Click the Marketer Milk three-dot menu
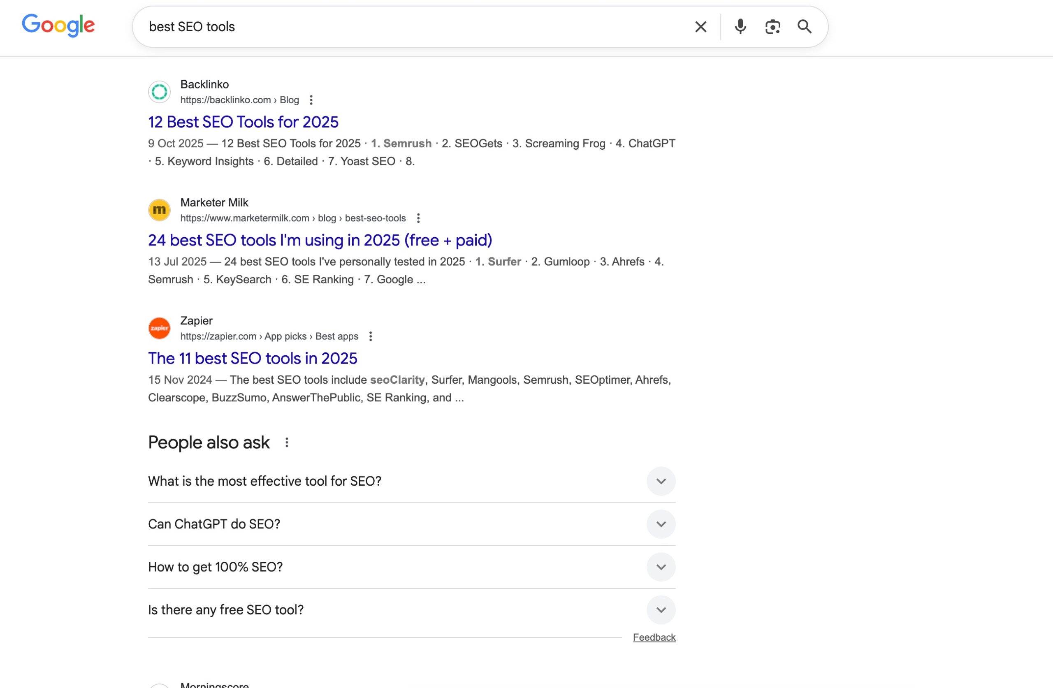 pos(418,218)
